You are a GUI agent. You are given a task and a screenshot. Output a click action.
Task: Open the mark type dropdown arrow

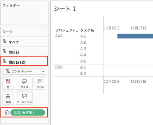pyautogui.click(x=43, y=71)
